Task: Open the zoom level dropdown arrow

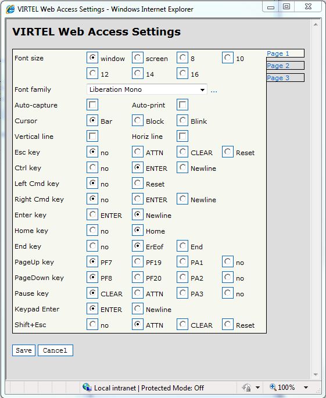Action: click(306, 388)
